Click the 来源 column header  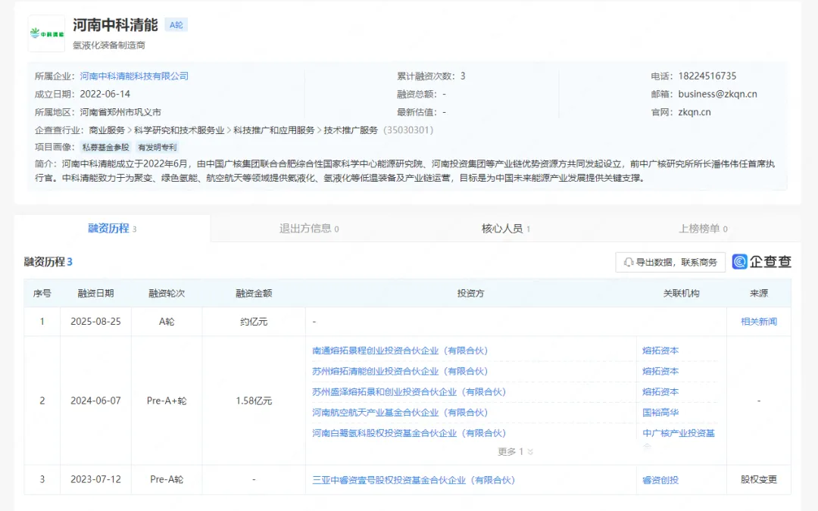tap(758, 294)
